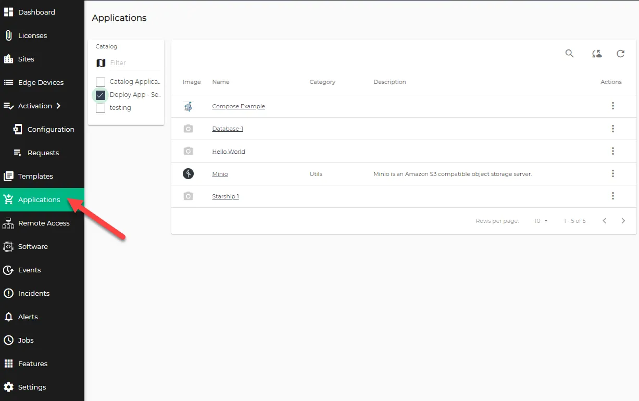Screen dimensions: 639x401
Task: Sort by the Name column header
Action: coord(221,82)
